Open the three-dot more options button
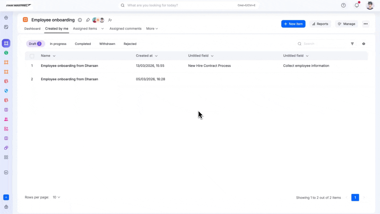The width and height of the screenshot is (380, 214). pos(365,24)
